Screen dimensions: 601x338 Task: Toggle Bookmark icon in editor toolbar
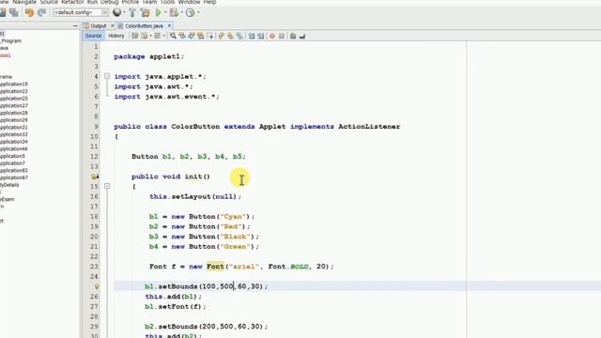[x=239, y=36]
